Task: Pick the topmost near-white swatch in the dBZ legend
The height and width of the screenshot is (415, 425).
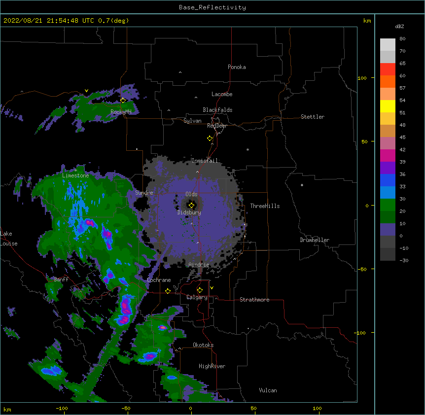Action: click(388, 44)
